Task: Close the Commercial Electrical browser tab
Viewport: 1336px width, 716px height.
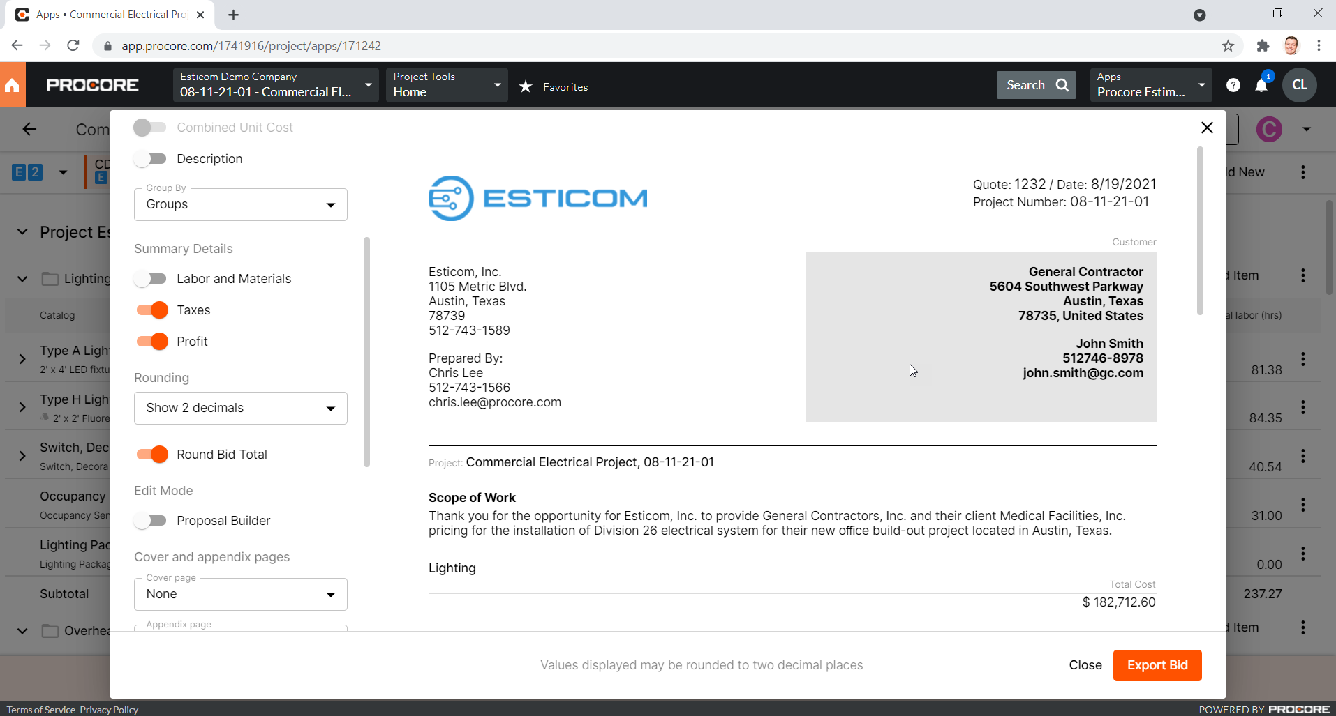Action: click(200, 15)
